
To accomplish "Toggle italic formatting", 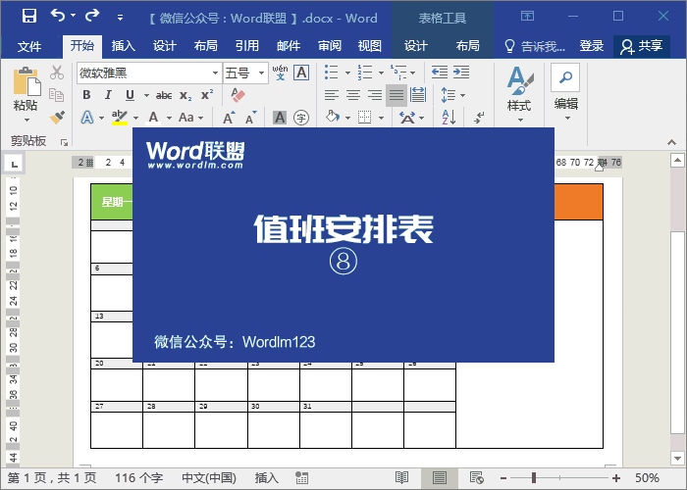I will (x=108, y=95).
